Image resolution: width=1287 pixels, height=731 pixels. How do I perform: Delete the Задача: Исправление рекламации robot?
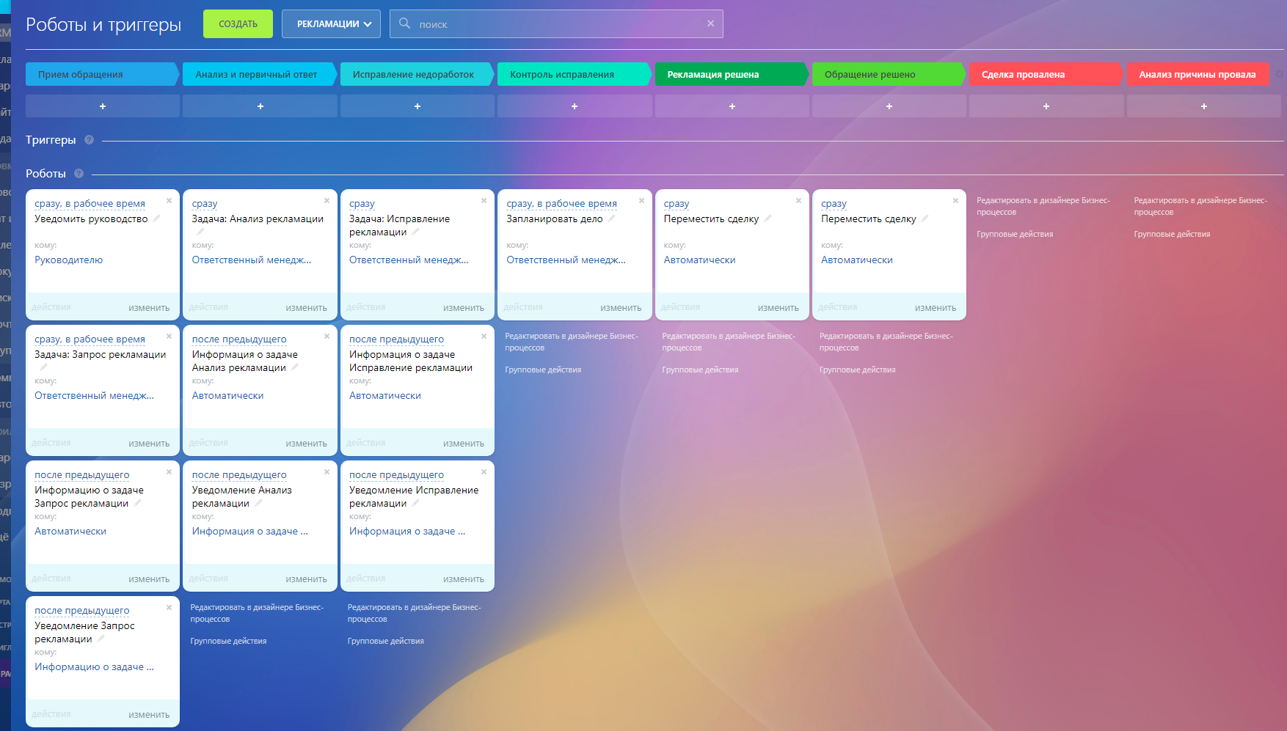[484, 200]
